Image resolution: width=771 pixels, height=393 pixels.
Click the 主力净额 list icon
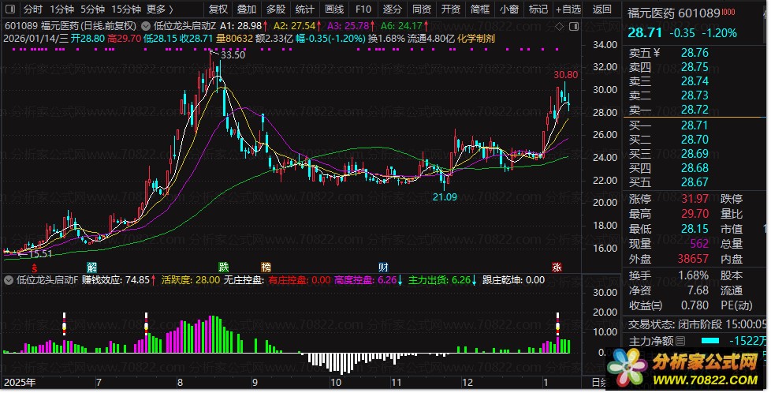680,341
